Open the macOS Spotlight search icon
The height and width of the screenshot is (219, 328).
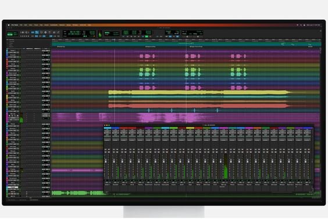click(x=301, y=25)
